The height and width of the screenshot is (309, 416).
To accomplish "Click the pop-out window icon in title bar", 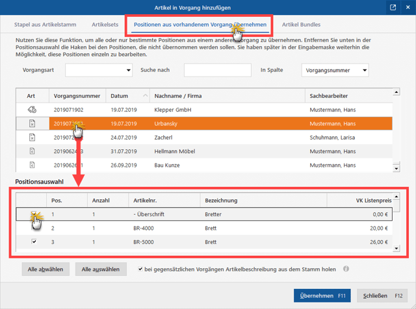I will pyautogui.click(x=393, y=8).
